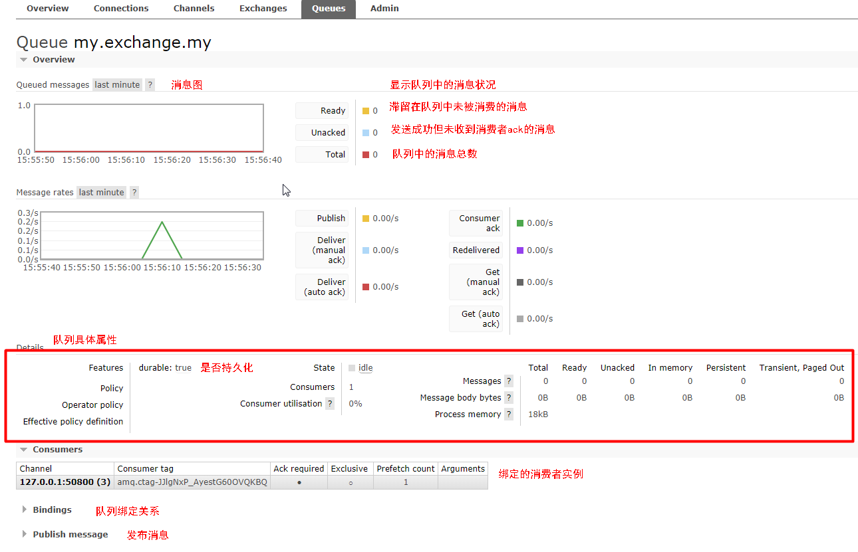
Task: Expand the Bindings section
Action: click(x=51, y=509)
